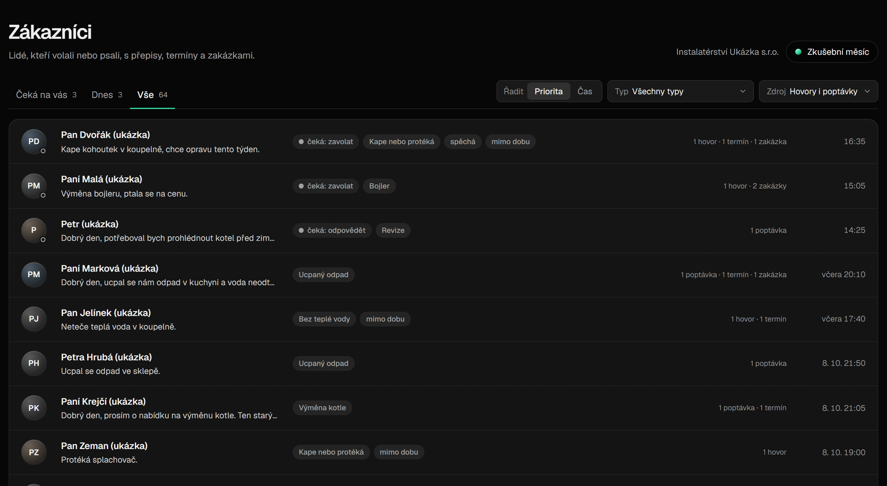Open the Zdroj Hovory i poptávky dropdown
This screenshot has width=887, height=486.
click(x=818, y=91)
